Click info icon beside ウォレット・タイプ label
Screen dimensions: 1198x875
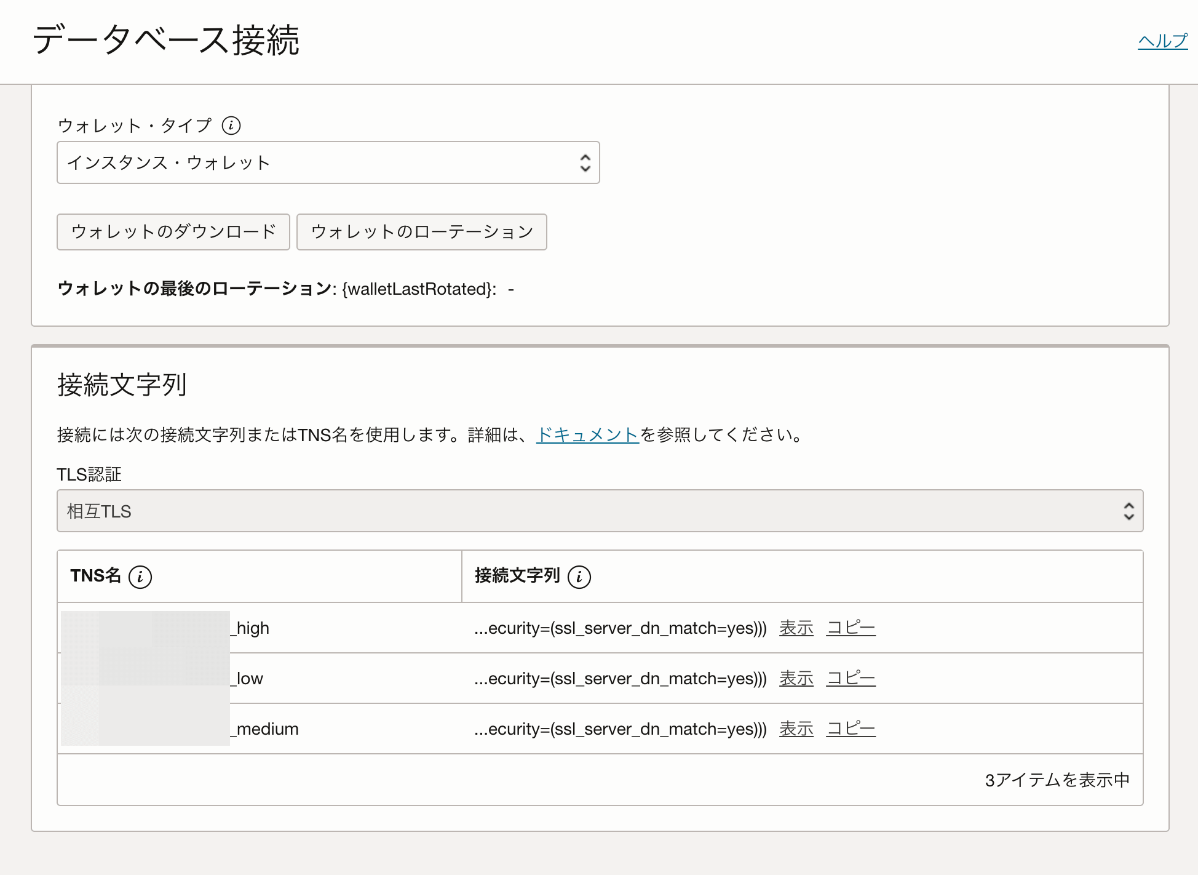pos(231,126)
